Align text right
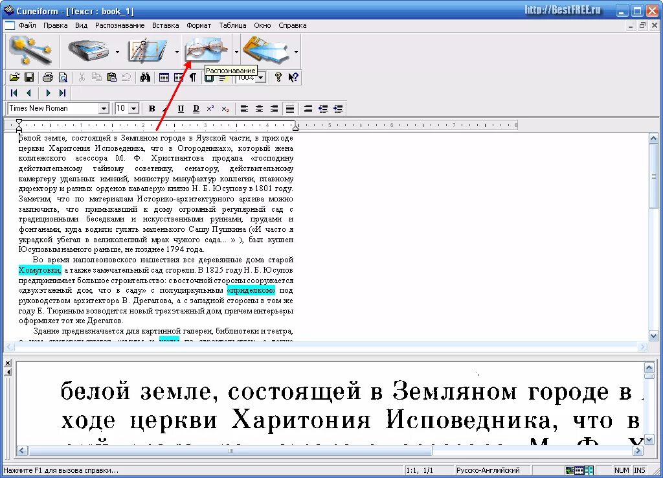The image size is (663, 478). click(274, 109)
